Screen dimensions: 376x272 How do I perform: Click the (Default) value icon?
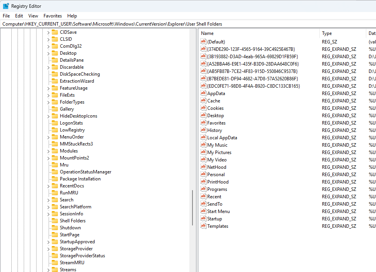(x=203, y=42)
